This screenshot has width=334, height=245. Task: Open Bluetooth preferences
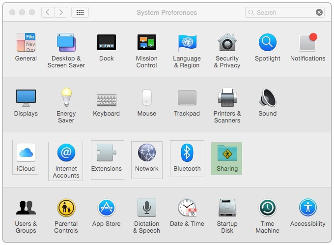[187, 158]
